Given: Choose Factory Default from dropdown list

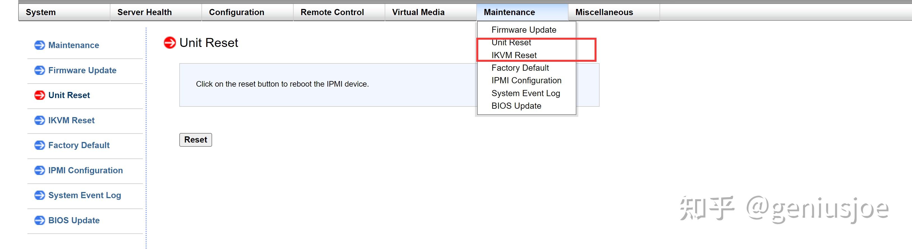Looking at the screenshot, I should click(520, 68).
